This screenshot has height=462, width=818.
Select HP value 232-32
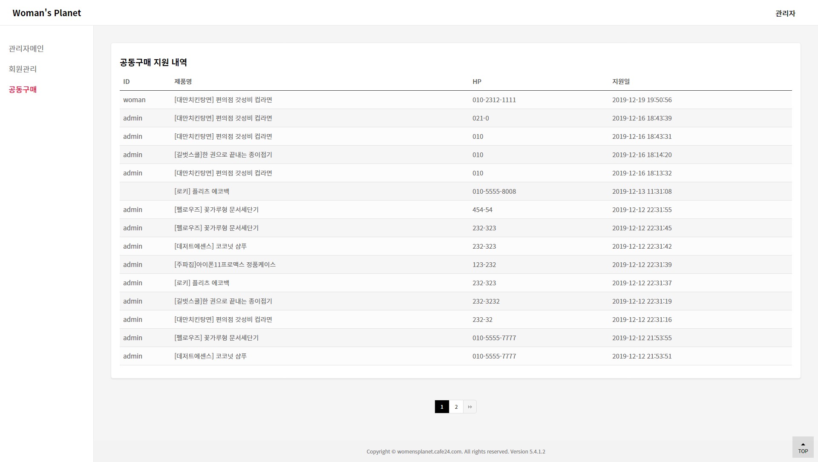click(482, 320)
